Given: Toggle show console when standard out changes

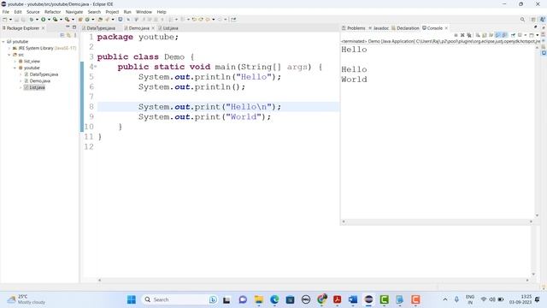Looking at the screenshot, I should click(497, 35).
